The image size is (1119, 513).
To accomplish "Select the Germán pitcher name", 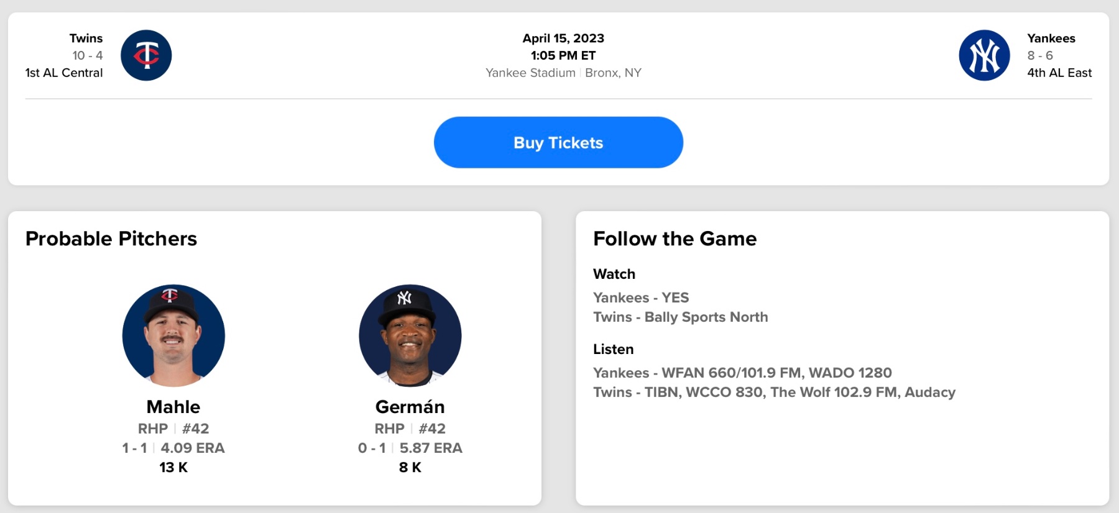I will click(410, 407).
